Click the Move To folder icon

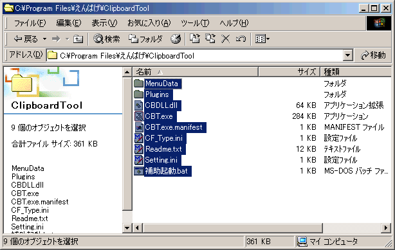[x=195, y=39]
